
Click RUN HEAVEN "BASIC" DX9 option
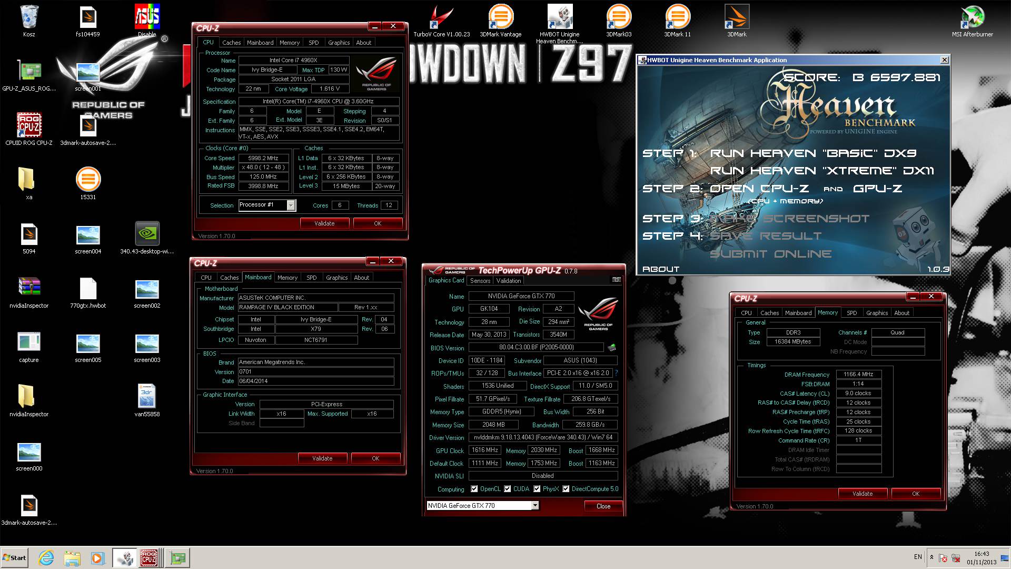[x=813, y=153]
